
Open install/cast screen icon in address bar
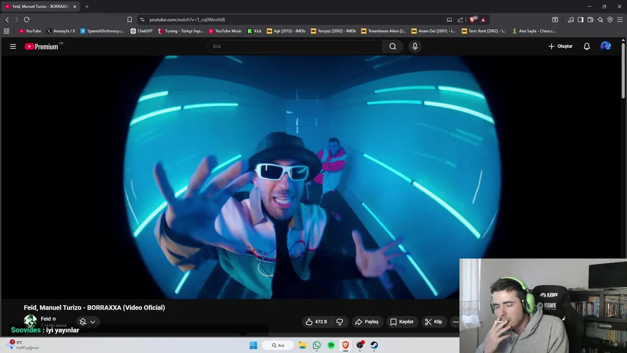449,20
